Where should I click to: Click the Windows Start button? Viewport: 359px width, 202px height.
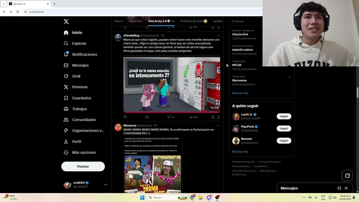[142, 198]
